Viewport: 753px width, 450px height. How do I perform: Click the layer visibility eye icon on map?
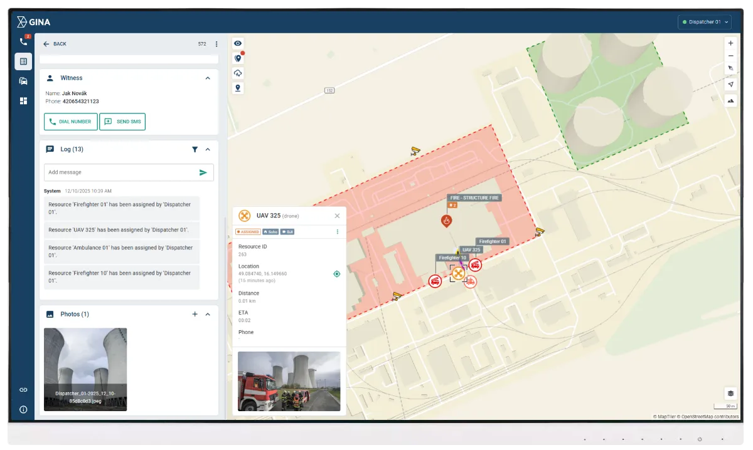coord(237,43)
